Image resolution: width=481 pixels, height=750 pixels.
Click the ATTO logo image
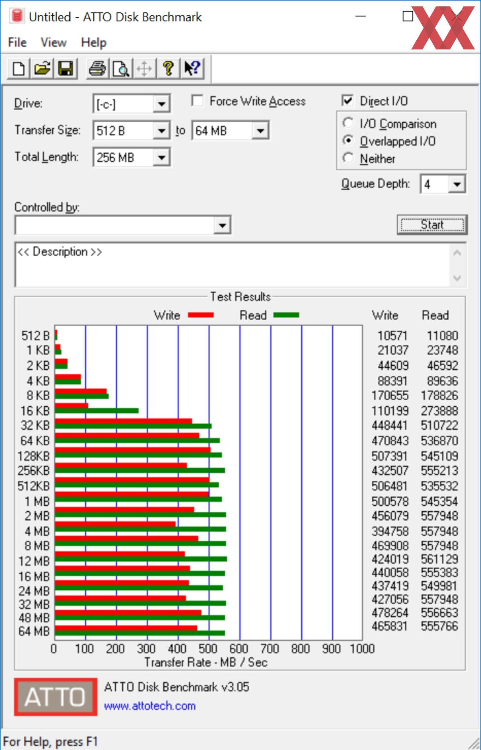[x=56, y=697]
